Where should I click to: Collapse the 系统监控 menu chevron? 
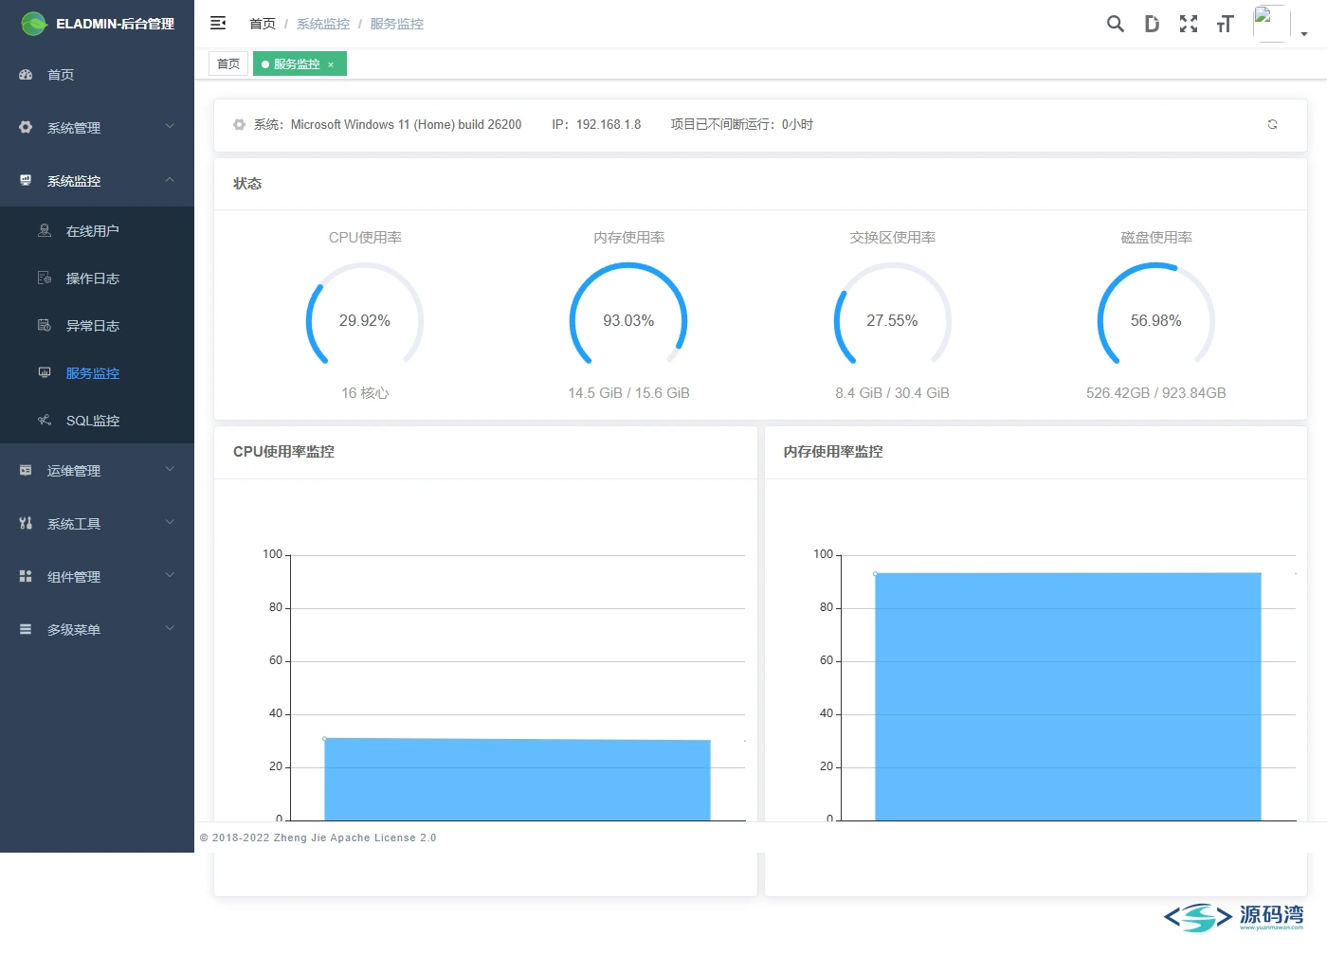(170, 179)
